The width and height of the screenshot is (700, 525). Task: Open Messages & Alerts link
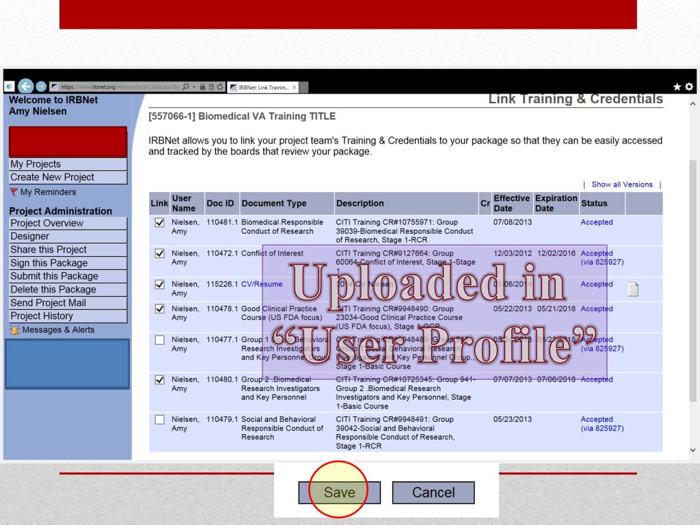click(58, 330)
